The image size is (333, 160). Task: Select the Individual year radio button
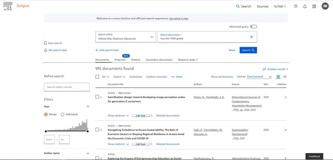(x=62, y=114)
